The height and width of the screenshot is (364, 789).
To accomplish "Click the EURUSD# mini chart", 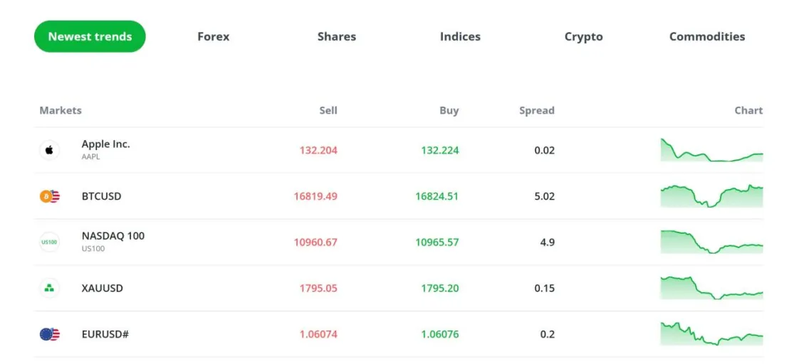I will 711,334.
